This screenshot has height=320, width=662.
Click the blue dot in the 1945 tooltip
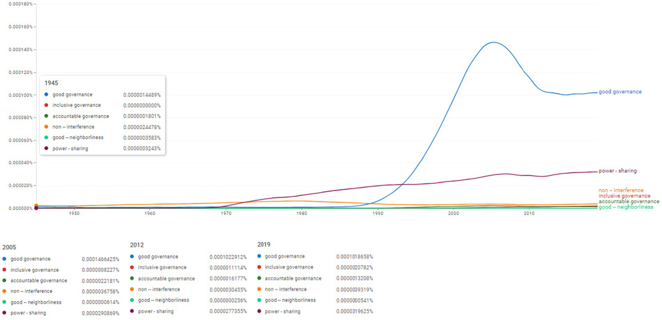46,94
